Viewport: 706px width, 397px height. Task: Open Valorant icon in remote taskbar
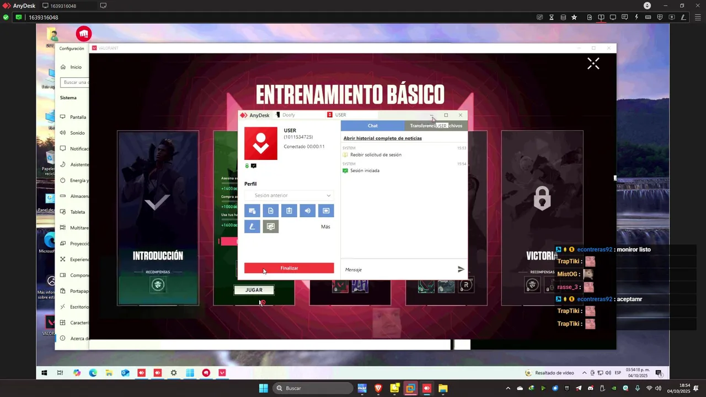(x=222, y=373)
